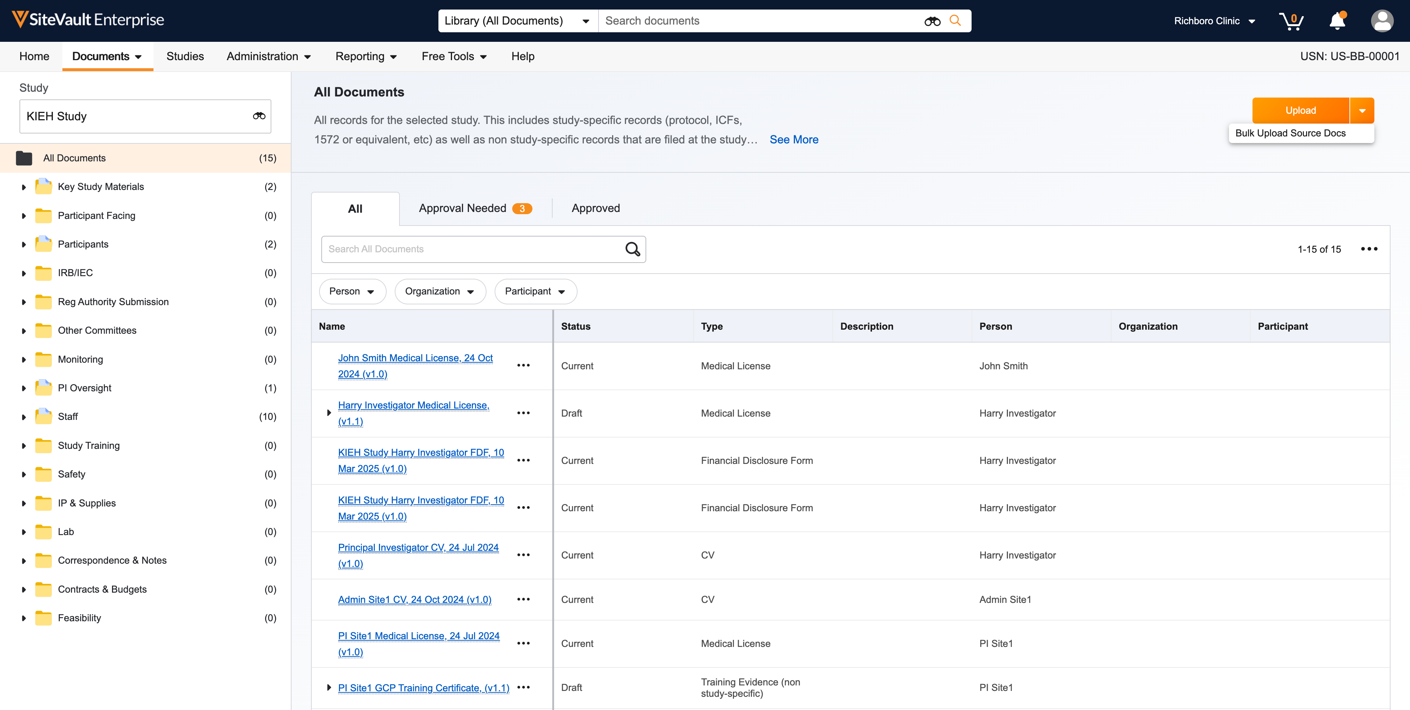
Task: Open the Free Tools menu
Action: [x=454, y=56]
